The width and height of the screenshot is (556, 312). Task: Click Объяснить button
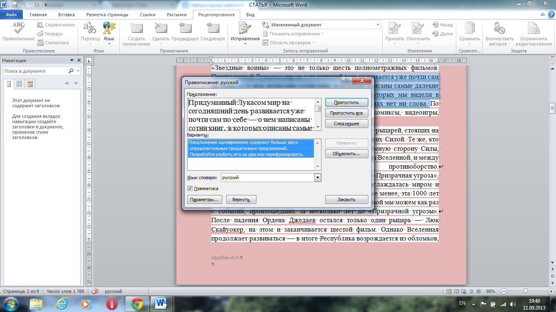pos(346,154)
